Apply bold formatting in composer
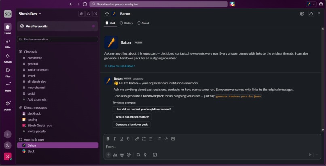Image resolution: width=326 pixels, height=166 pixels. click(x=108, y=139)
